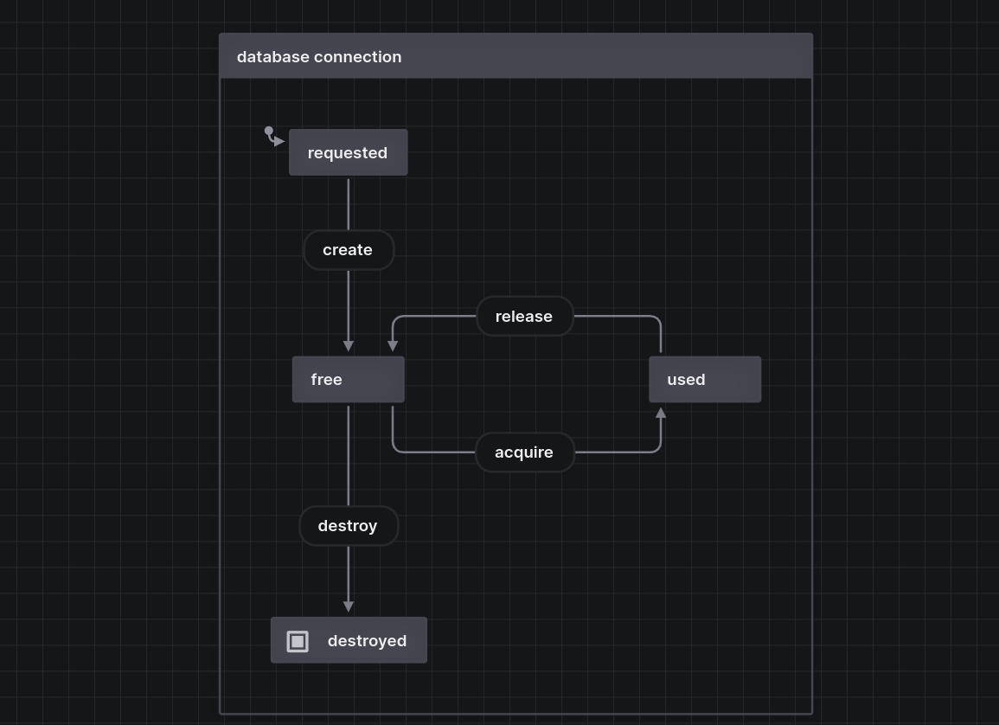The height and width of the screenshot is (725, 999).
Task: Click arrowhead pointing up into used state
Action: tap(661, 414)
